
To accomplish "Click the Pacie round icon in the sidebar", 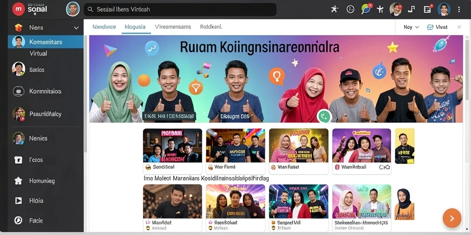I will pyautogui.click(x=18, y=221).
